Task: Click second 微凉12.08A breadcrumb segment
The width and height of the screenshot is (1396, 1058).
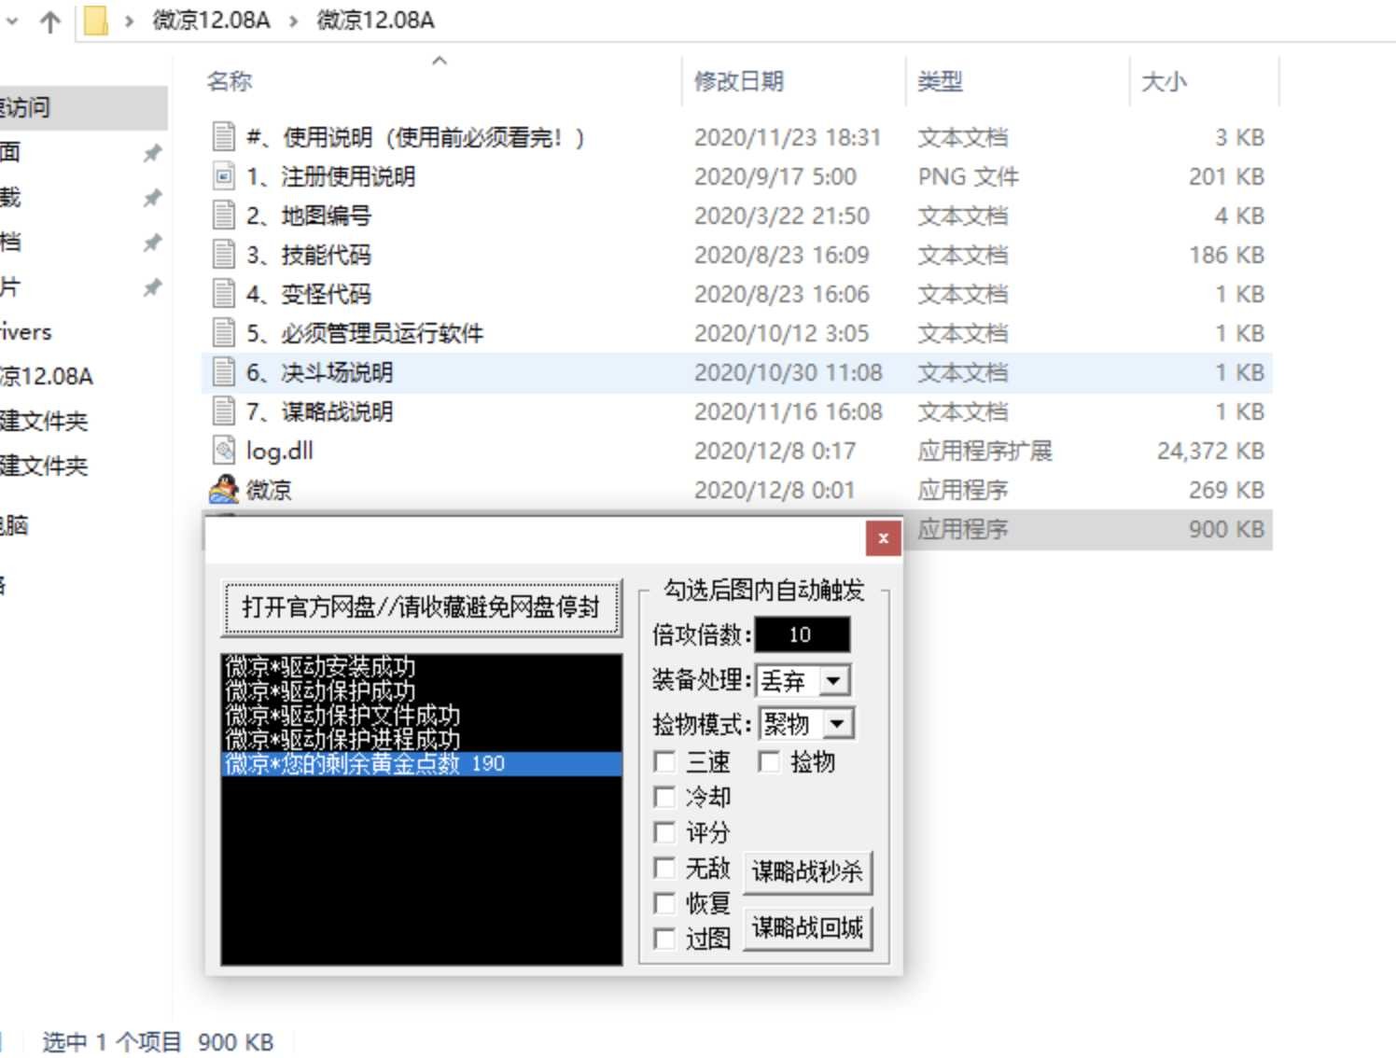Action: [375, 21]
